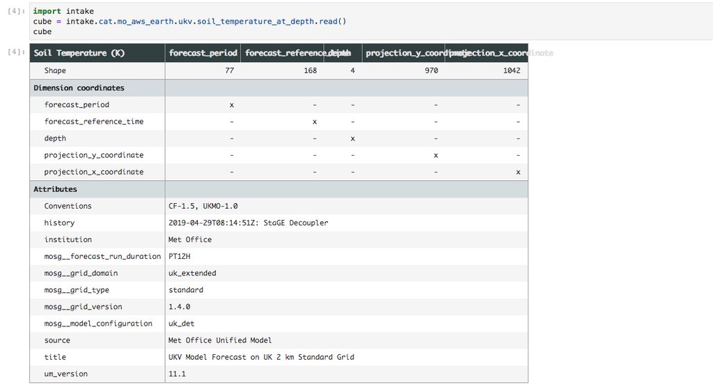The image size is (713, 389).
Task: Select the output prompt [4] beside the table
Action: click(x=17, y=53)
